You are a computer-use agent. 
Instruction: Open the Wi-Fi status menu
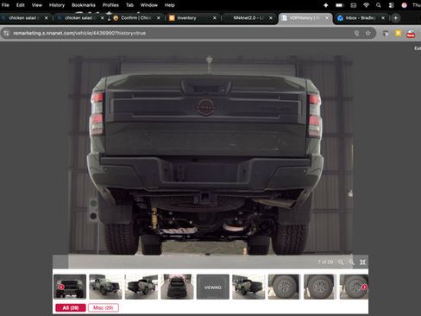(366, 5)
